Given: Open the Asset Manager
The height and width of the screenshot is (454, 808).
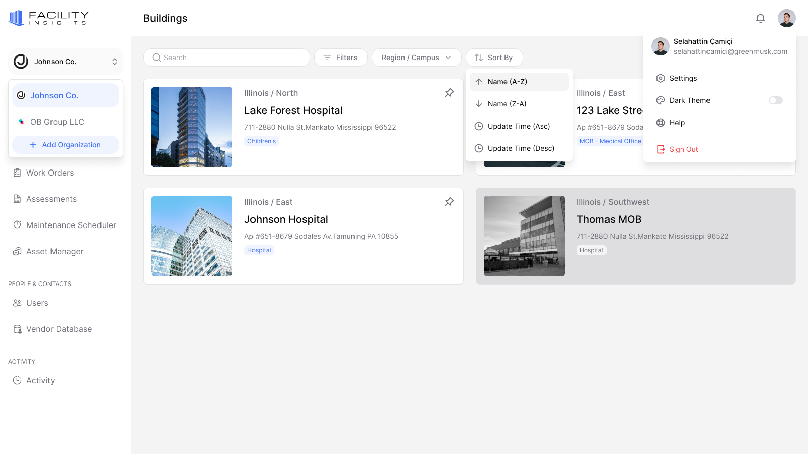Looking at the screenshot, I should coord(55,251).
